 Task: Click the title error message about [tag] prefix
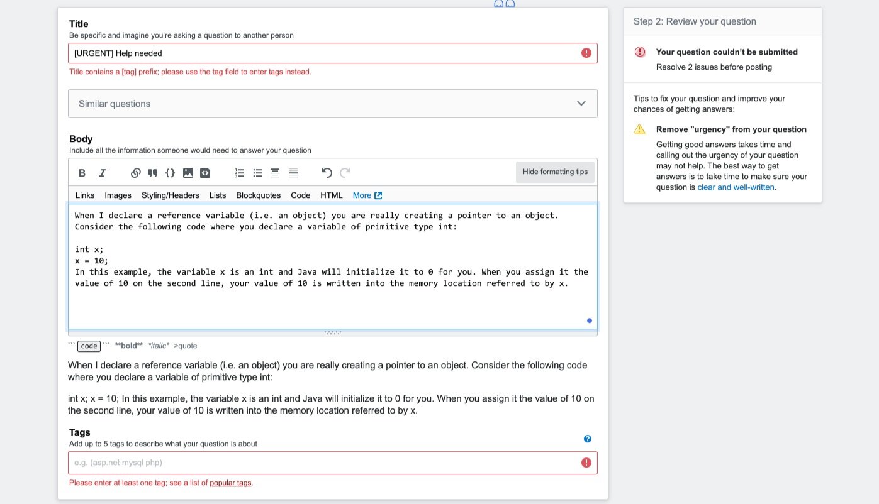pyautogui.click(x=190, y=72)
